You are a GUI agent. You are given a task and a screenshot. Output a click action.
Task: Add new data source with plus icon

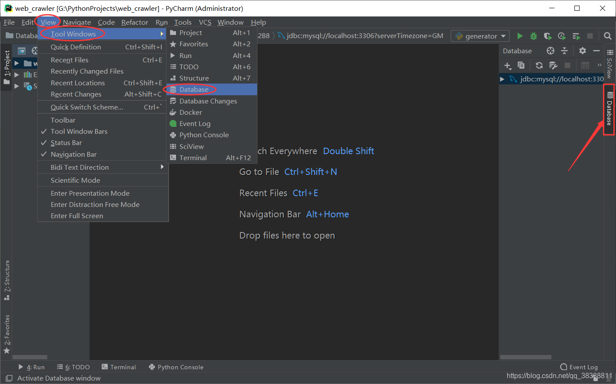[x=508, y=65]
